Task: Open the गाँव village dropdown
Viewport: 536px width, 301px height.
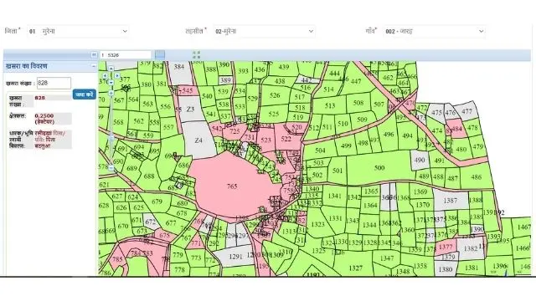Action: (x=434, y=31)
